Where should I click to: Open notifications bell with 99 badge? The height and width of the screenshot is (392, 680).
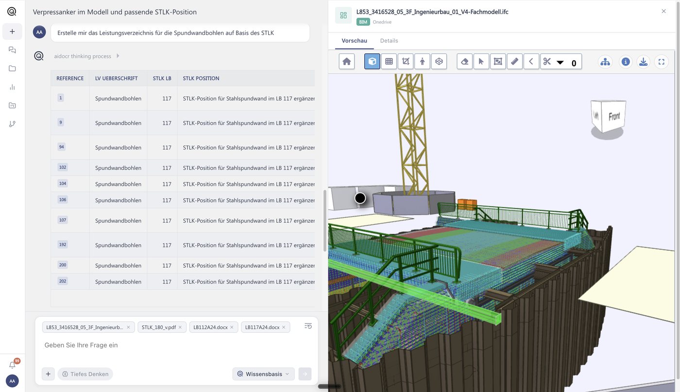[x=13, y=364]
